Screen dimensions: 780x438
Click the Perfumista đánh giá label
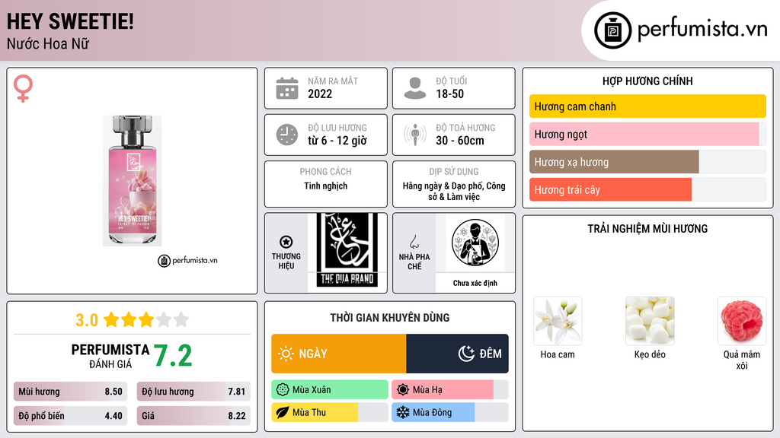[110, 357]
